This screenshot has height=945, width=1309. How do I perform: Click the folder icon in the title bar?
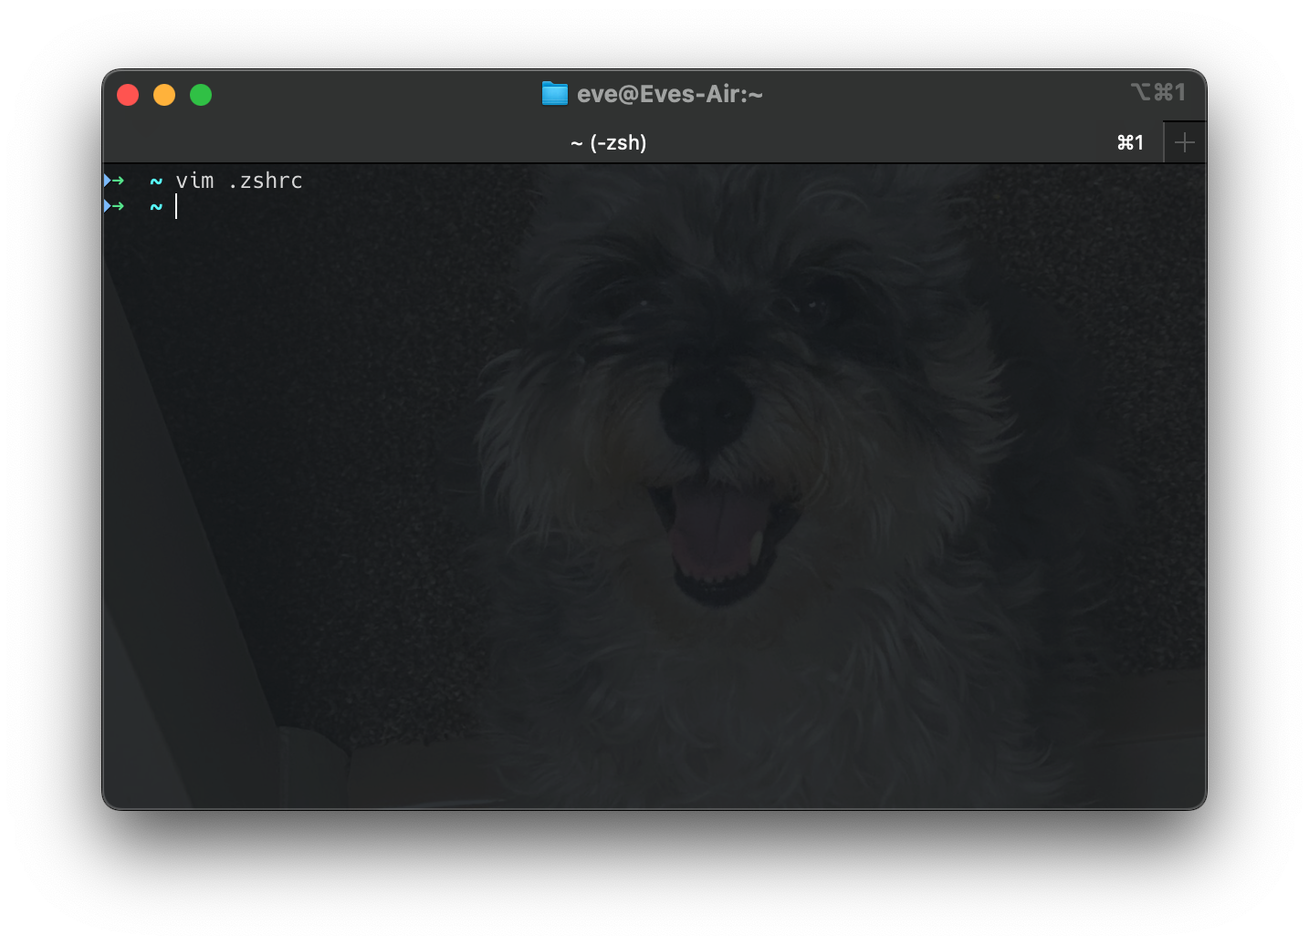pos(554,93)
